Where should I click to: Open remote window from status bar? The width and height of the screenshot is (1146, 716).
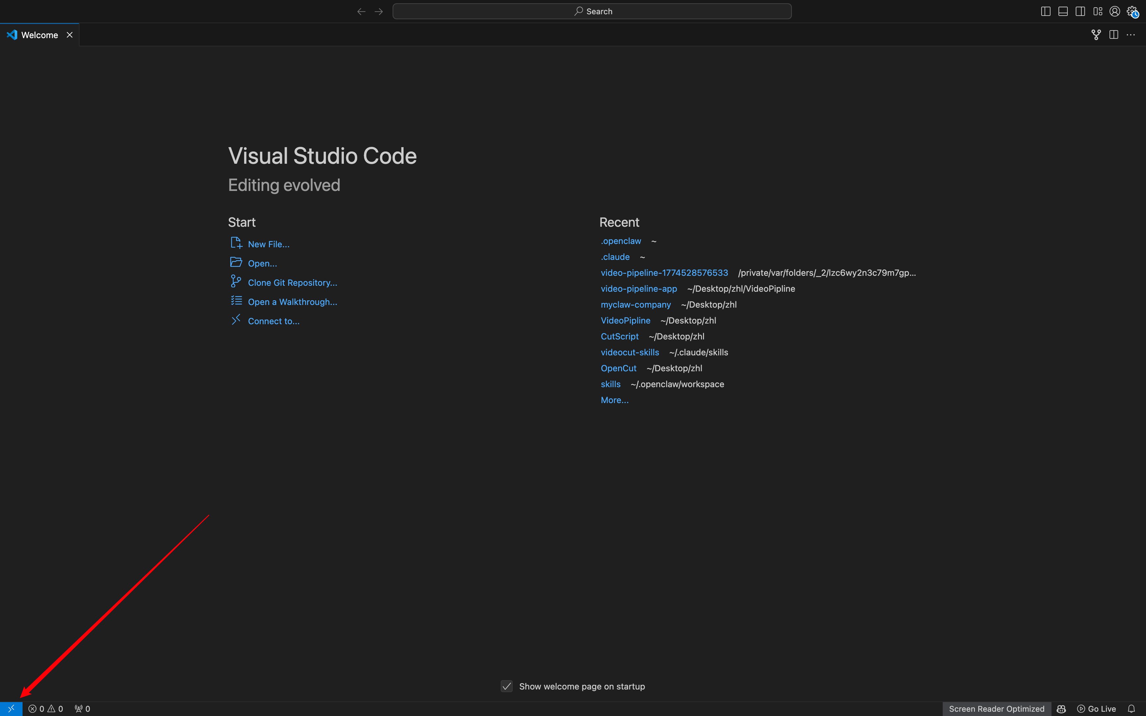point(11,708)
